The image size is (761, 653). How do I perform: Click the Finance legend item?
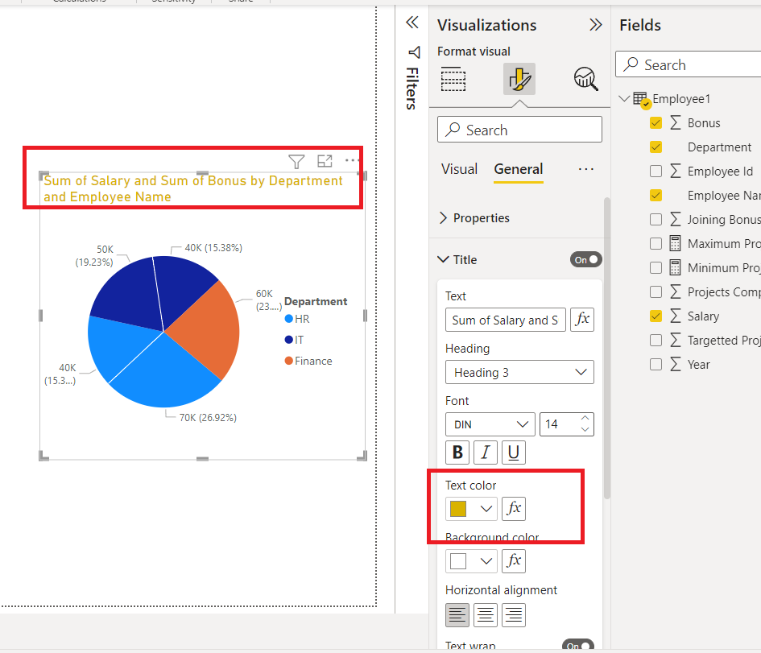click(308, 361)
